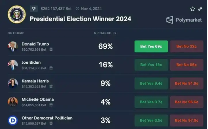Click gift icon under Other Democrat Politician
This screenshot has height=129, width=208.
pos(51,123)
